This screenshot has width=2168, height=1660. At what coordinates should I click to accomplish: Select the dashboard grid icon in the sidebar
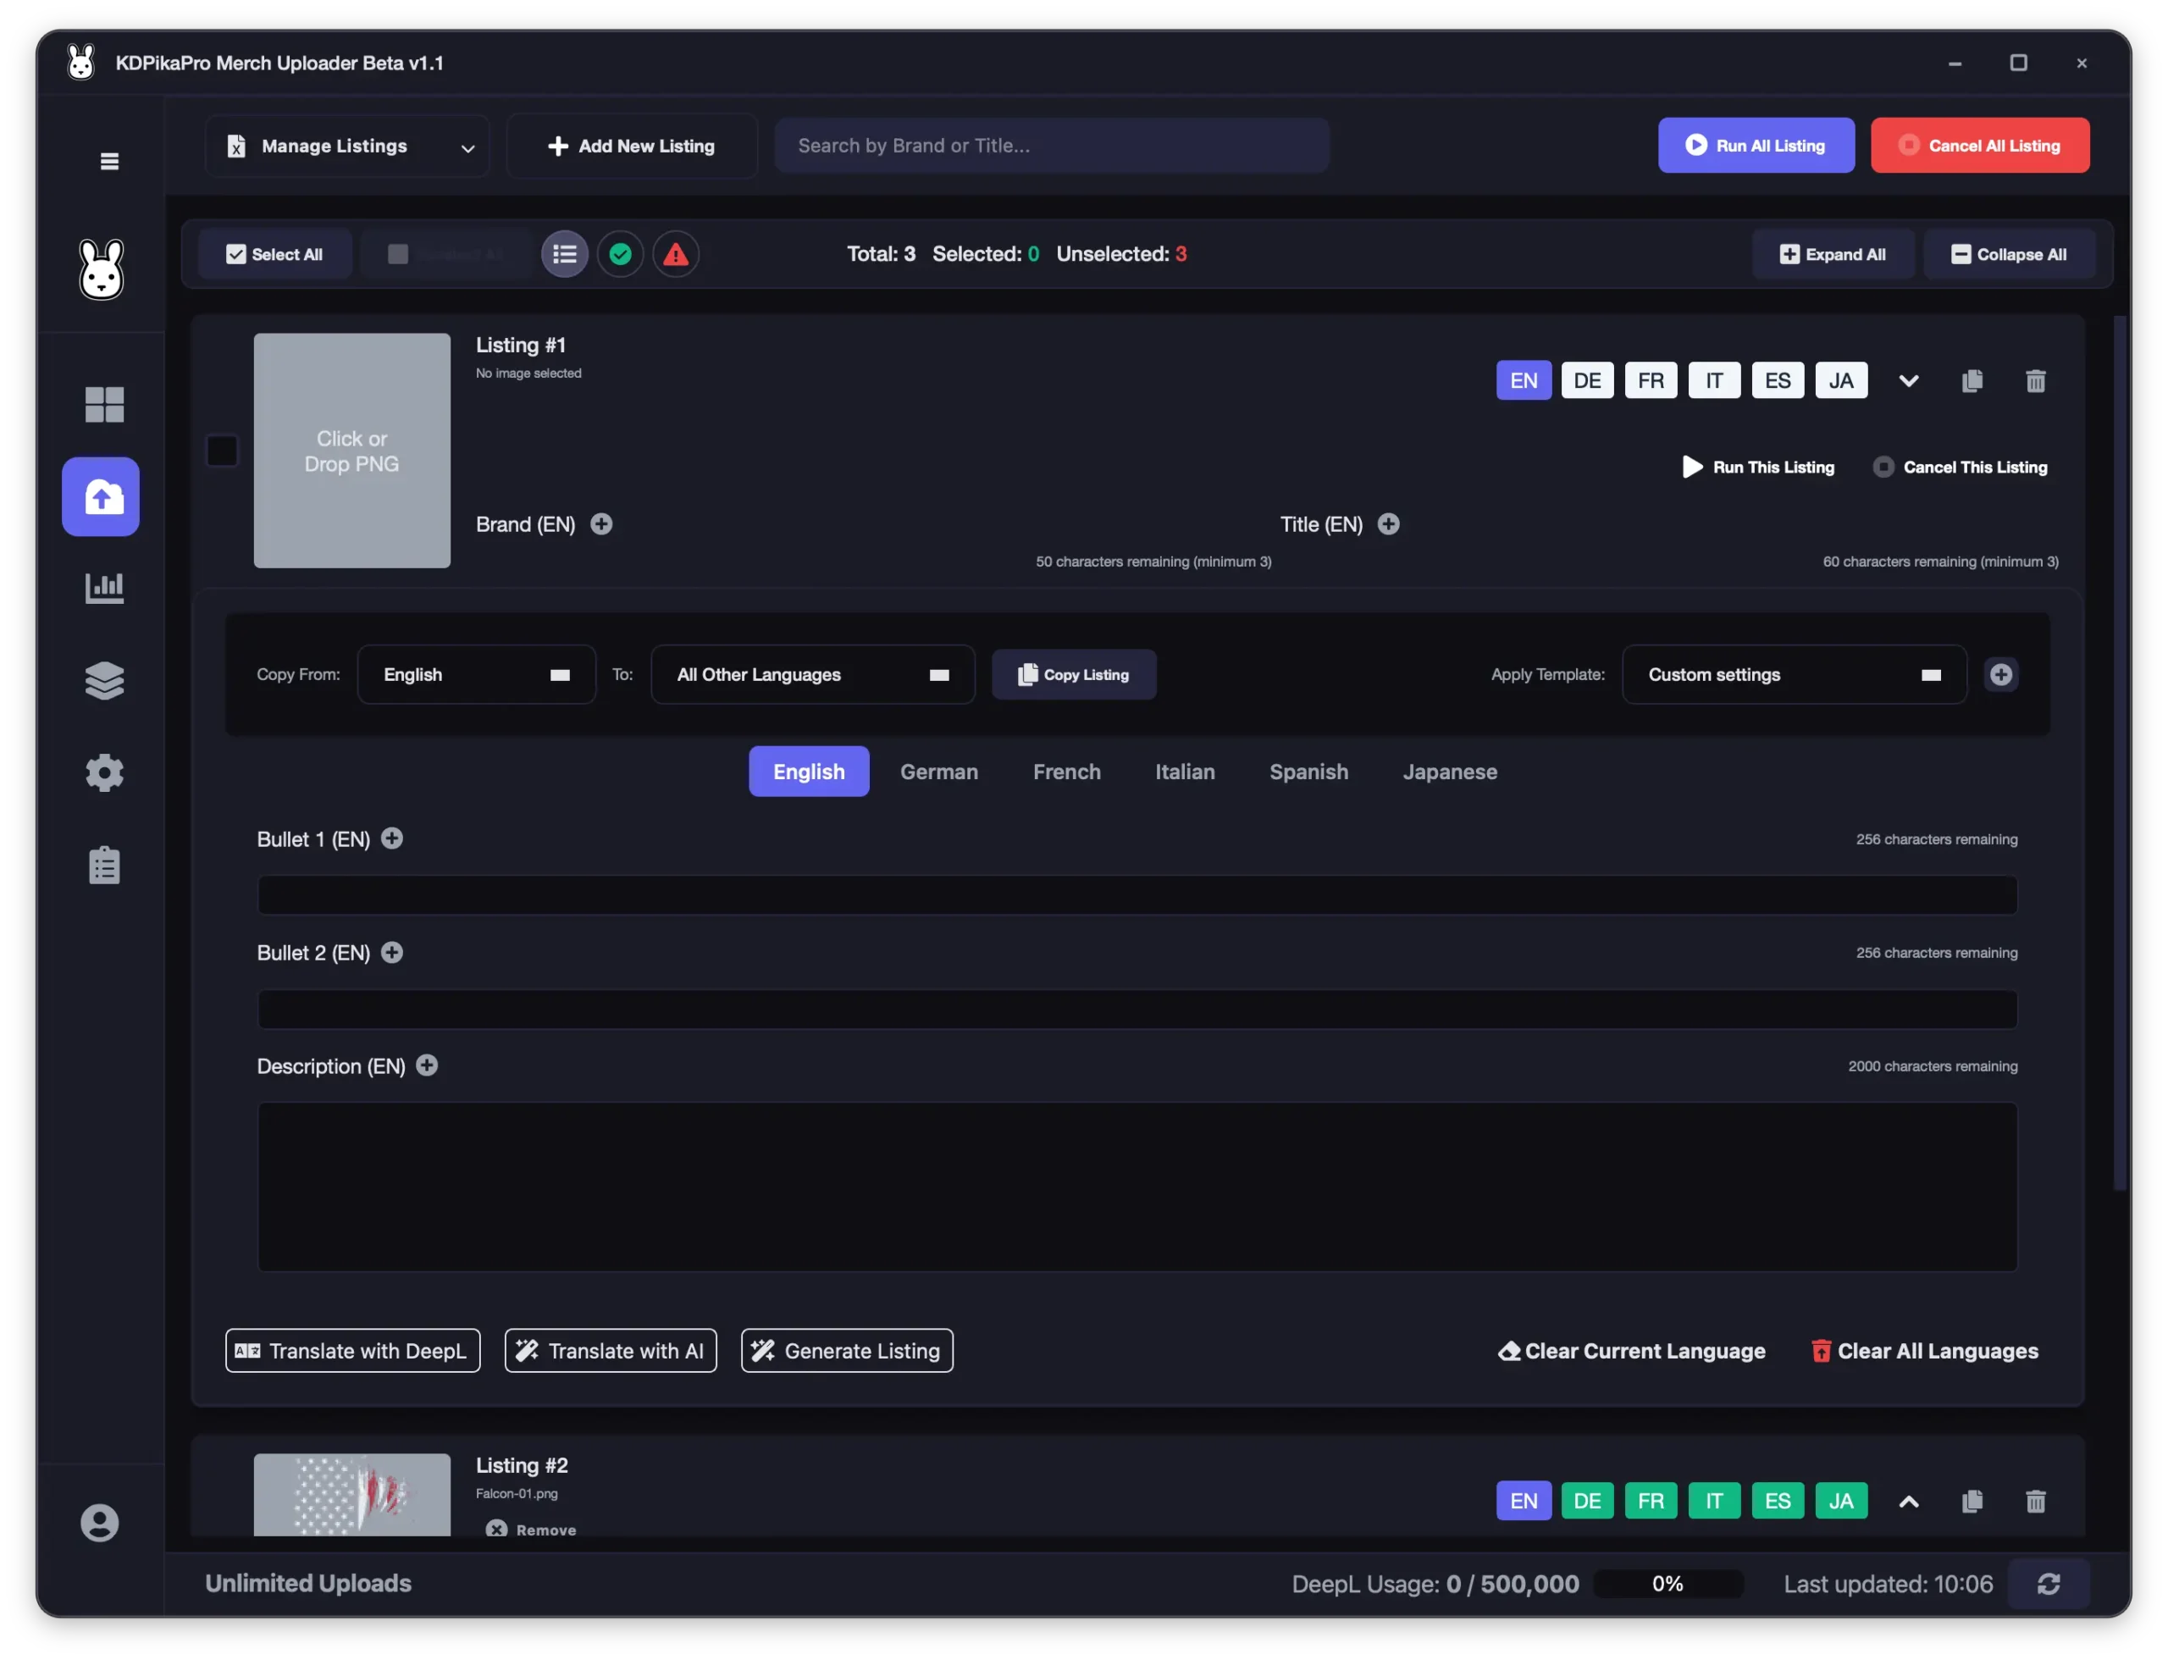click(104, 404)
